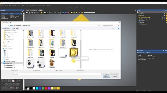Click the plus icon on the Растр row

point(165,16)
